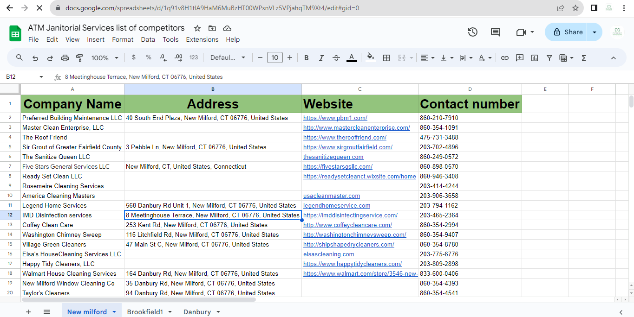Select column C header
The width and height of the screenshot is (634, 317).
(x=360, y=89)
